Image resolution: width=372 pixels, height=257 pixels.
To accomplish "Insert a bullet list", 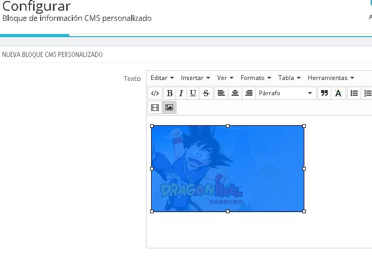I will [x=354, y=93].
